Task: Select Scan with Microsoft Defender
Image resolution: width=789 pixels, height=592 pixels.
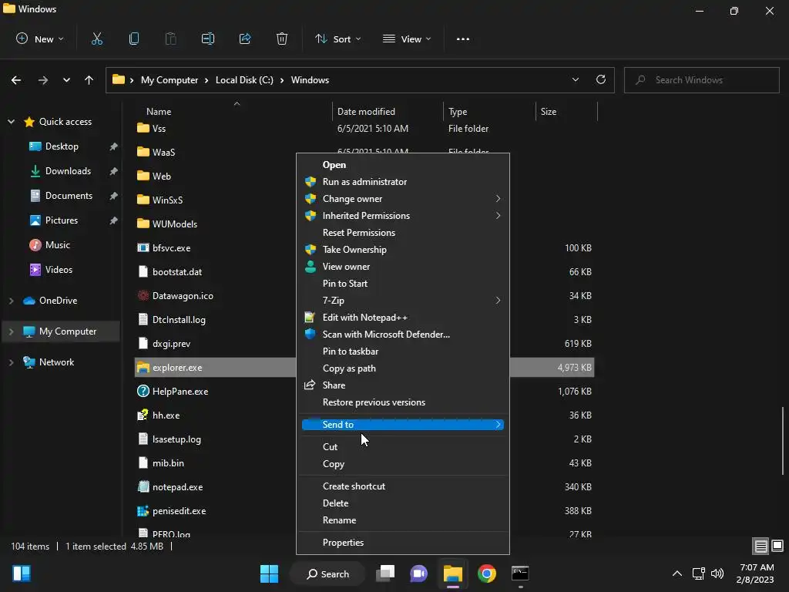Action: pos(402,335)
